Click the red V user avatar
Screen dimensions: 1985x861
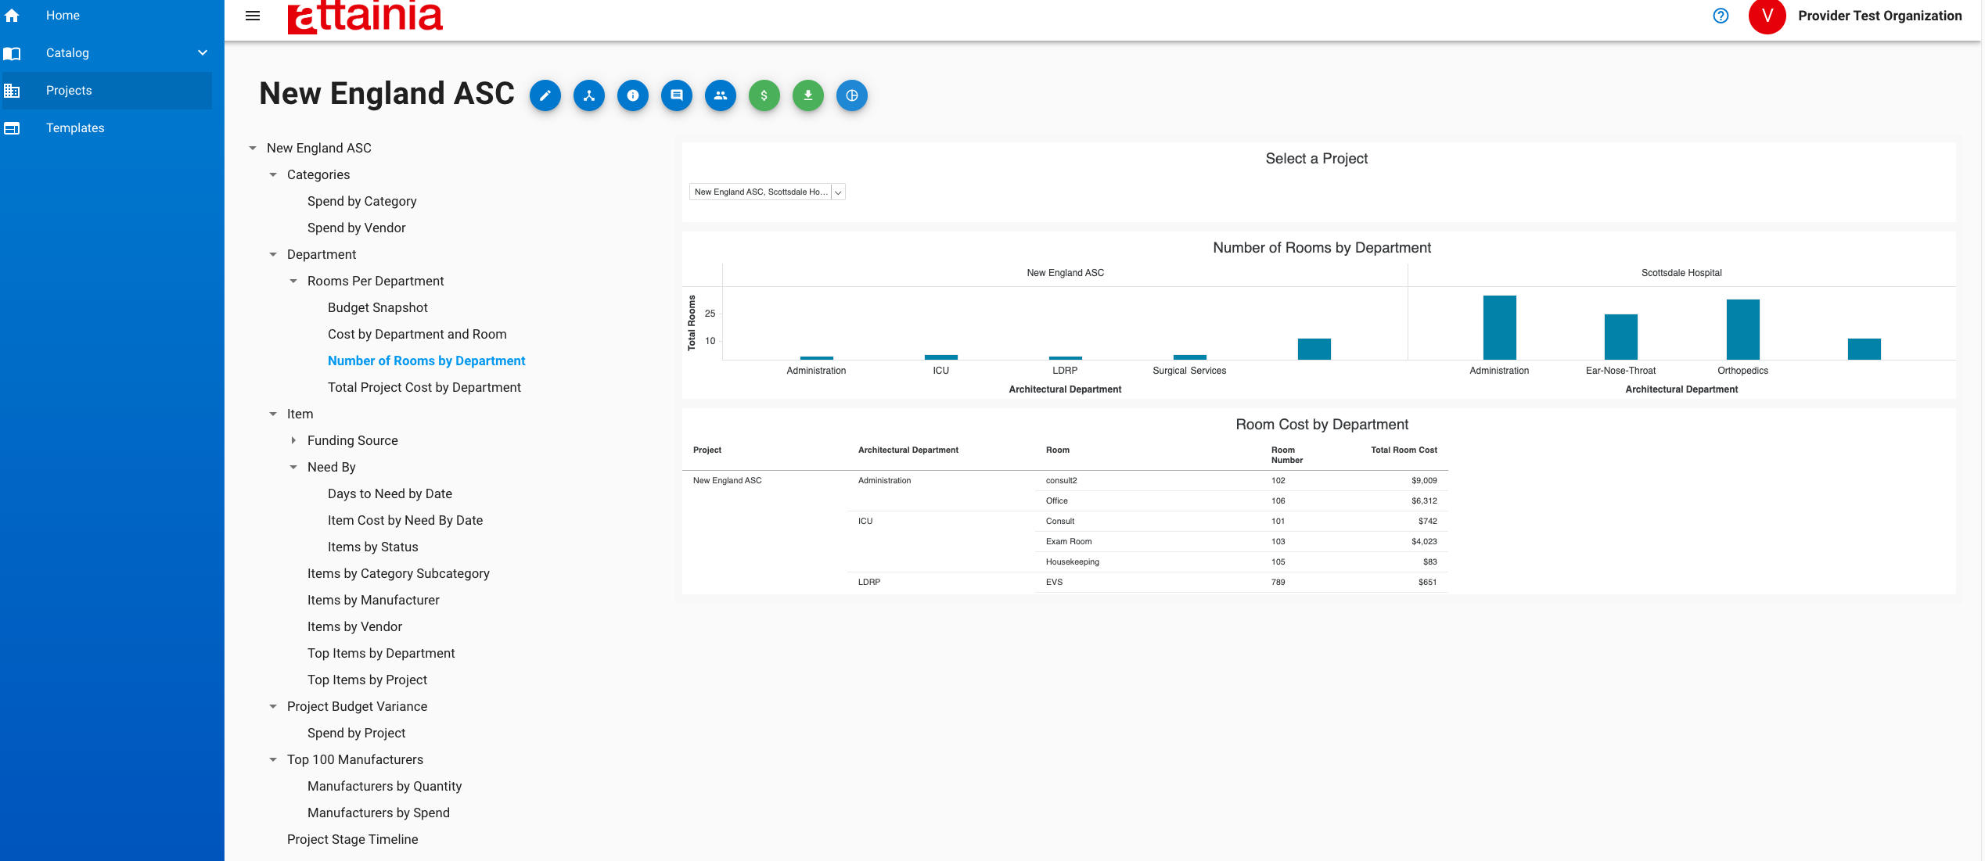(x=1767, y=16)
